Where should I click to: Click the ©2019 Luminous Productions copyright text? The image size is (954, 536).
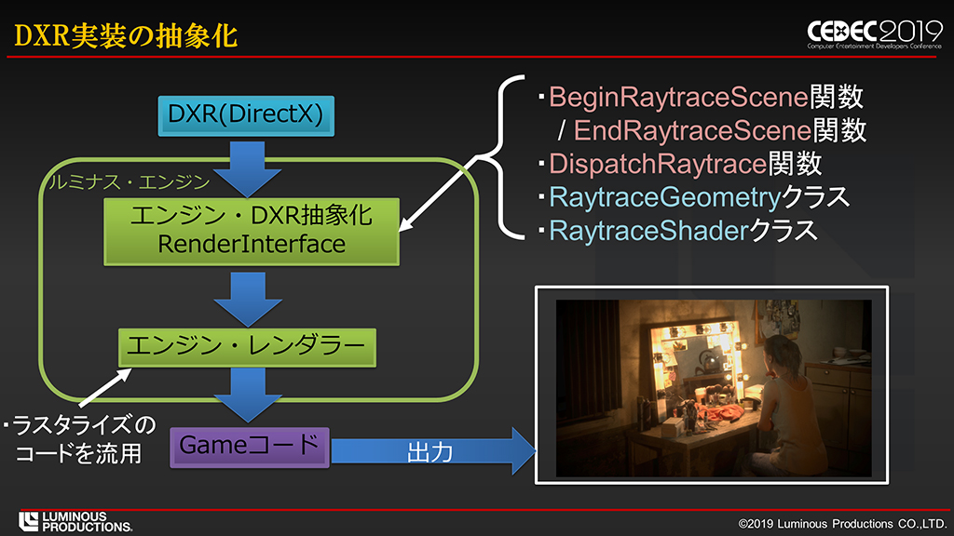pyautogui.click(x=842, y=523)
